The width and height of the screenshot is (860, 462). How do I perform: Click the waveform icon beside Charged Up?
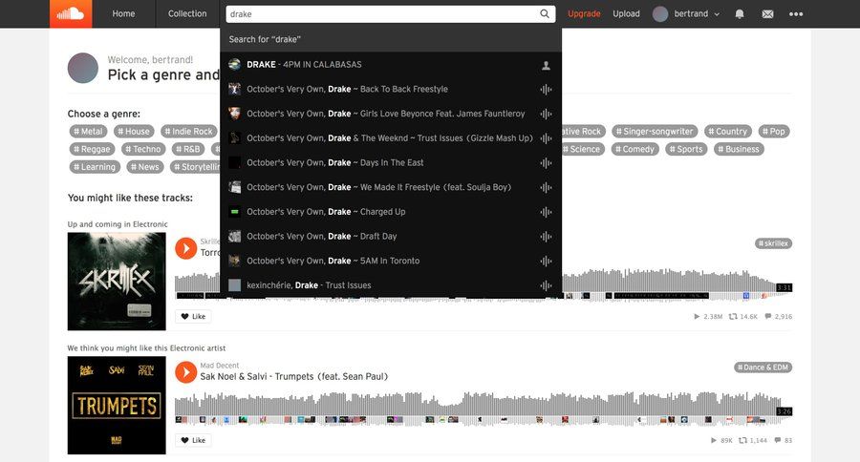coord(546,212)
